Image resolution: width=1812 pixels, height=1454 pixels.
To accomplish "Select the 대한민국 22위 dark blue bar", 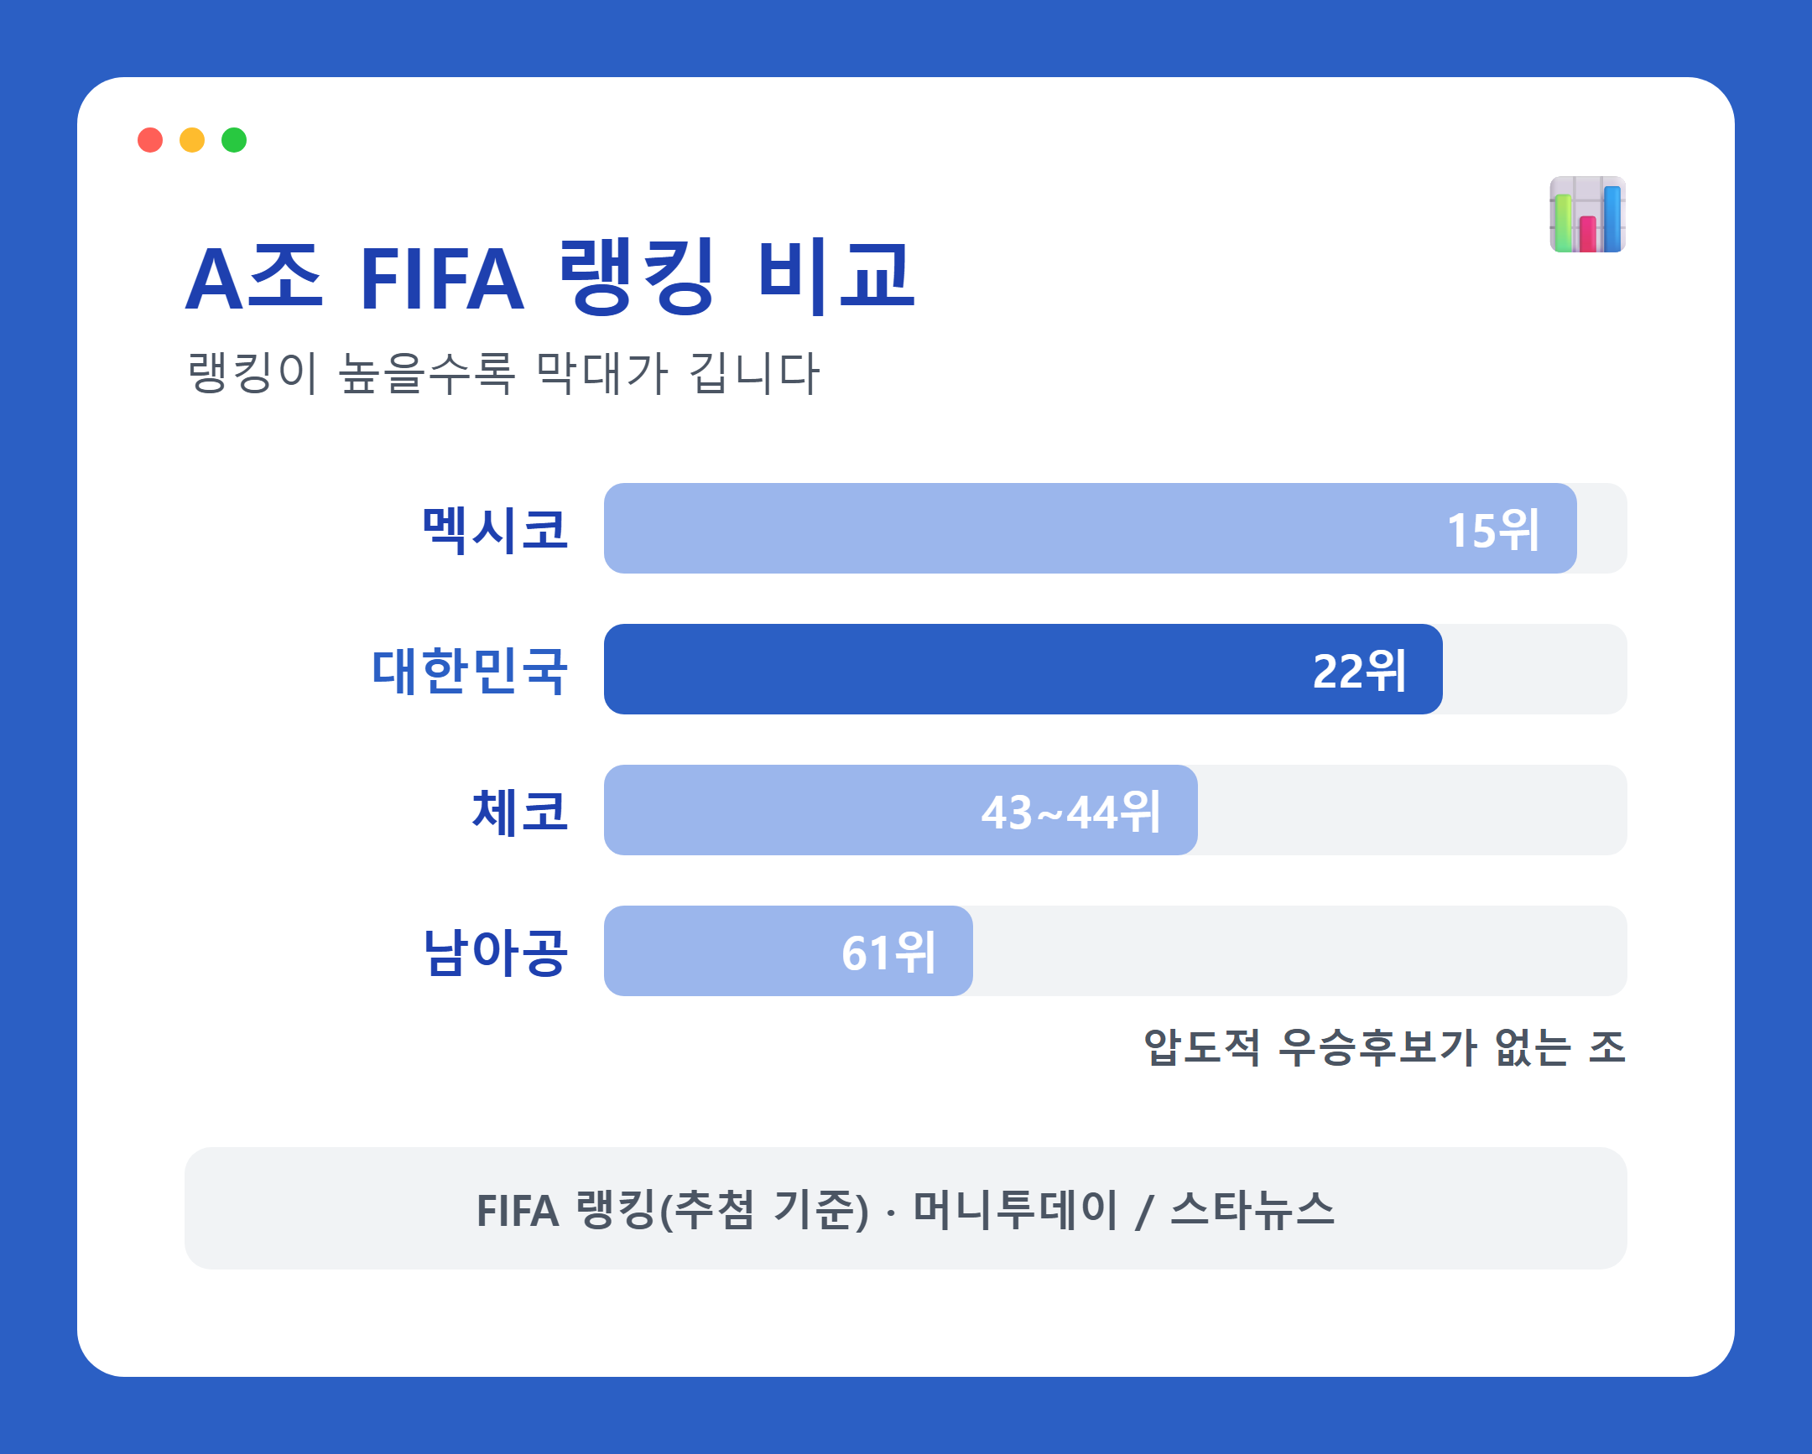I will pyautogui.click(x=1023, y=669).
